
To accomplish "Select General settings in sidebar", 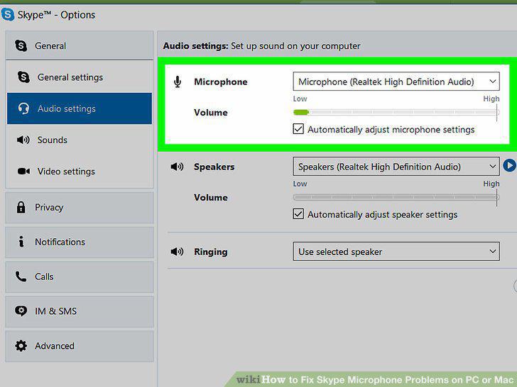I will click(x=80, y=77).
